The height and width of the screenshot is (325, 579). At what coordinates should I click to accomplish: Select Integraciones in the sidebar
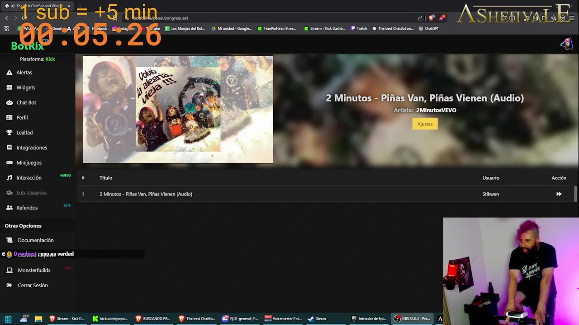click(32, 148)
